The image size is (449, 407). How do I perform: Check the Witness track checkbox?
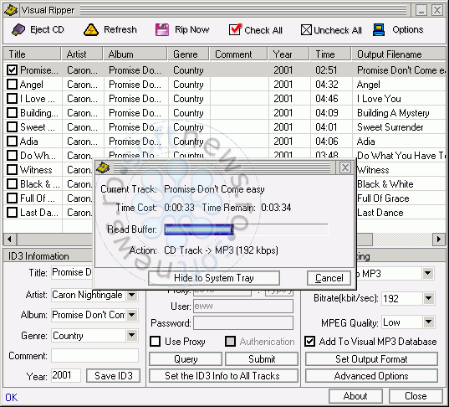point(12,169)
